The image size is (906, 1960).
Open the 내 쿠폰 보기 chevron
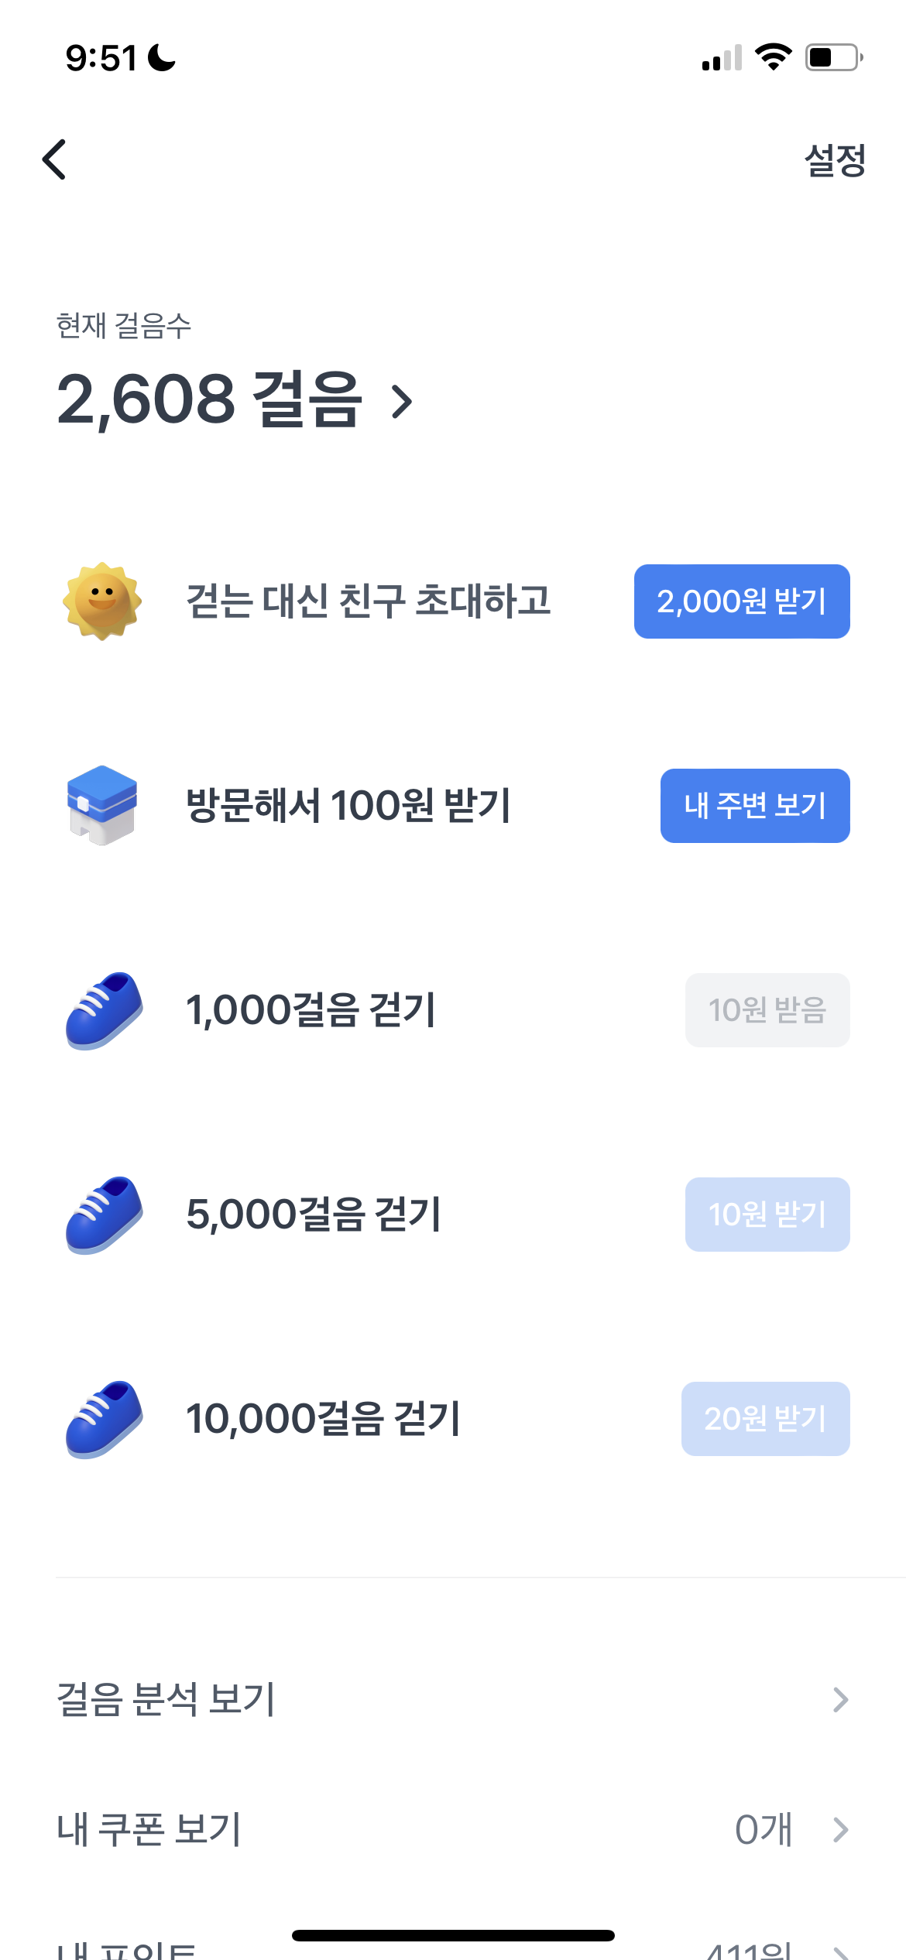840,1830
